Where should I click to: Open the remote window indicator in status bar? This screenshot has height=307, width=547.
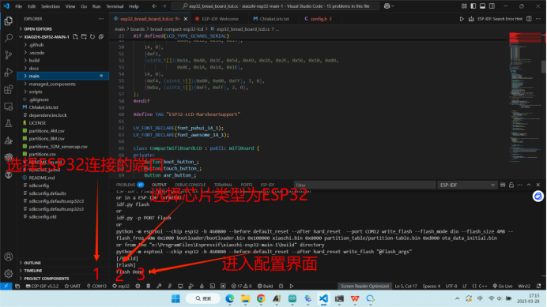[6, 286]
